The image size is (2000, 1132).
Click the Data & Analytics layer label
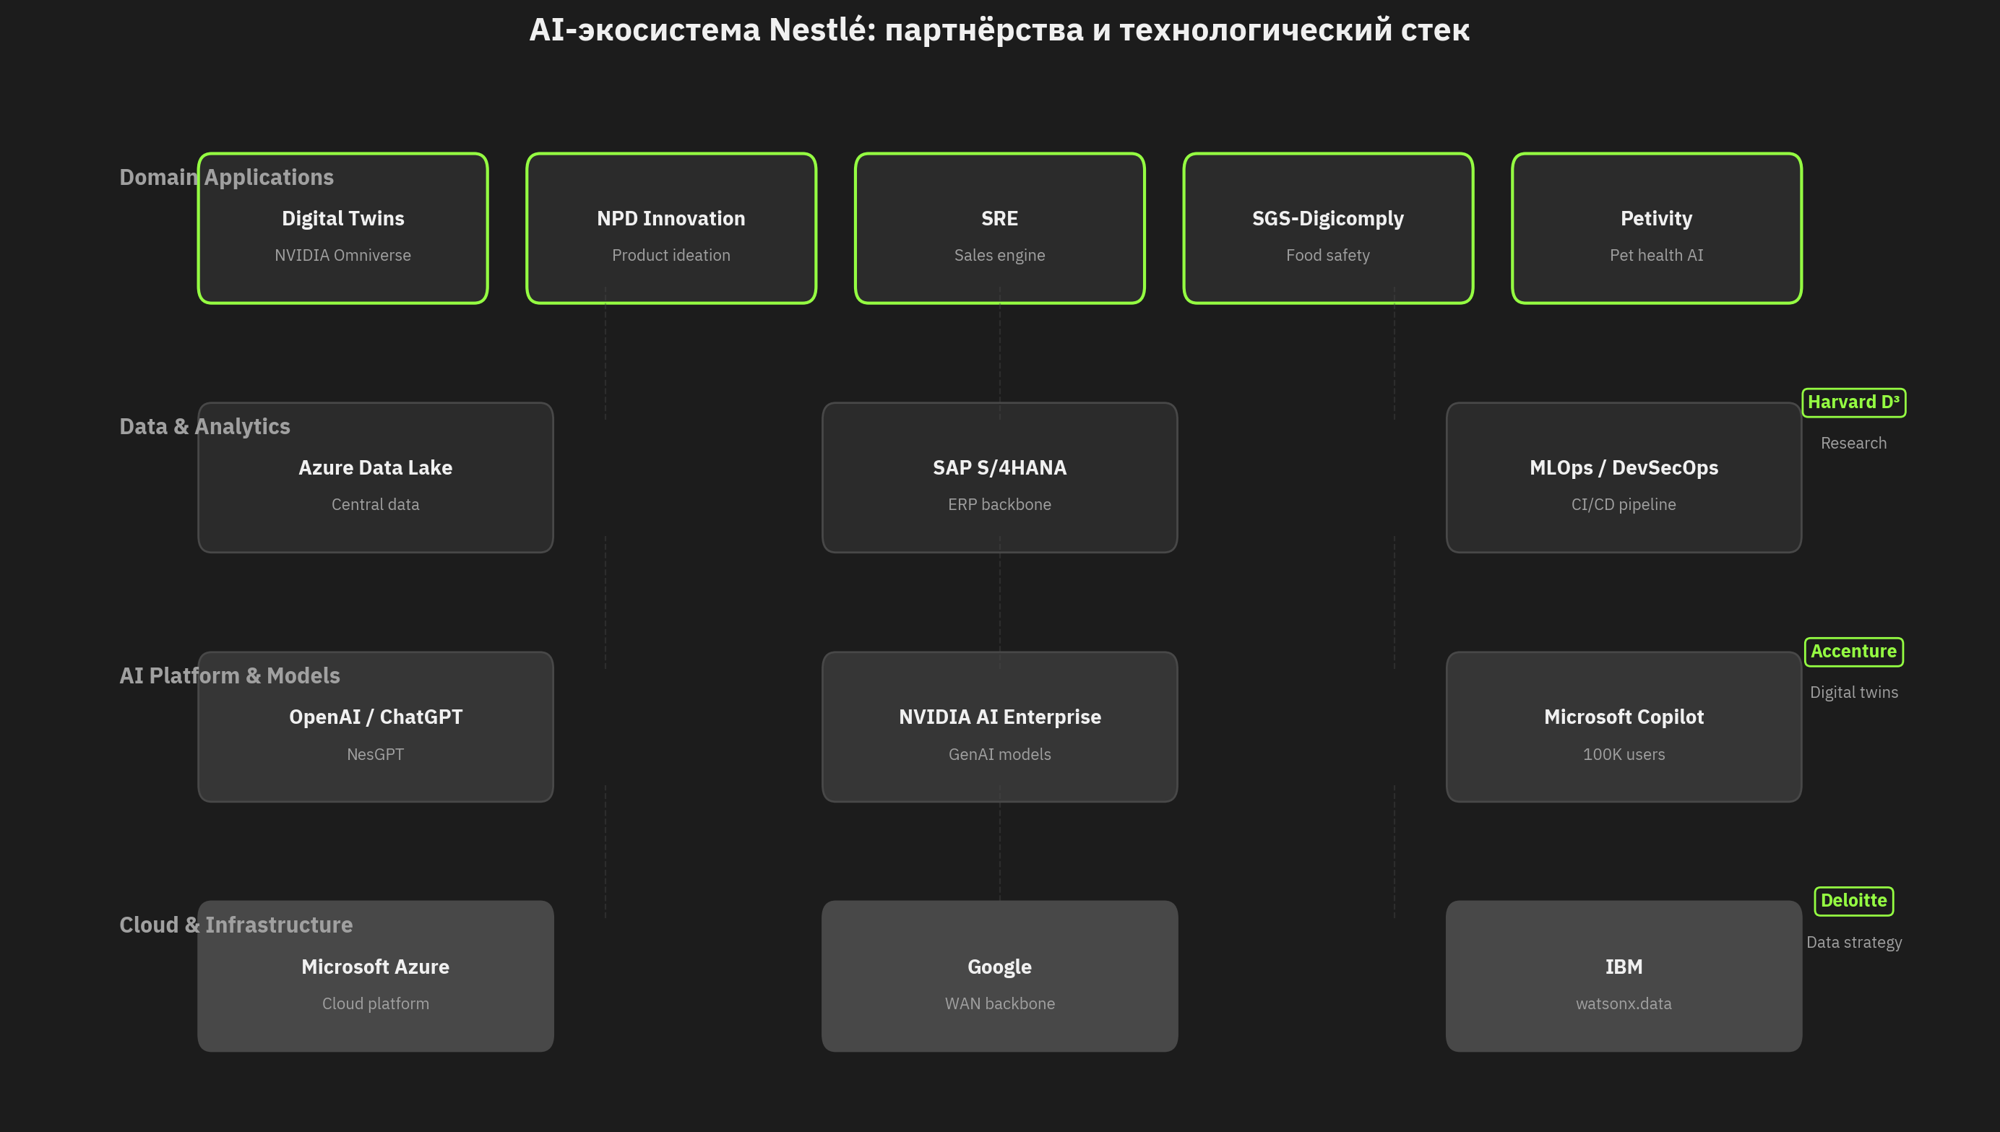[x=204, y=426]
